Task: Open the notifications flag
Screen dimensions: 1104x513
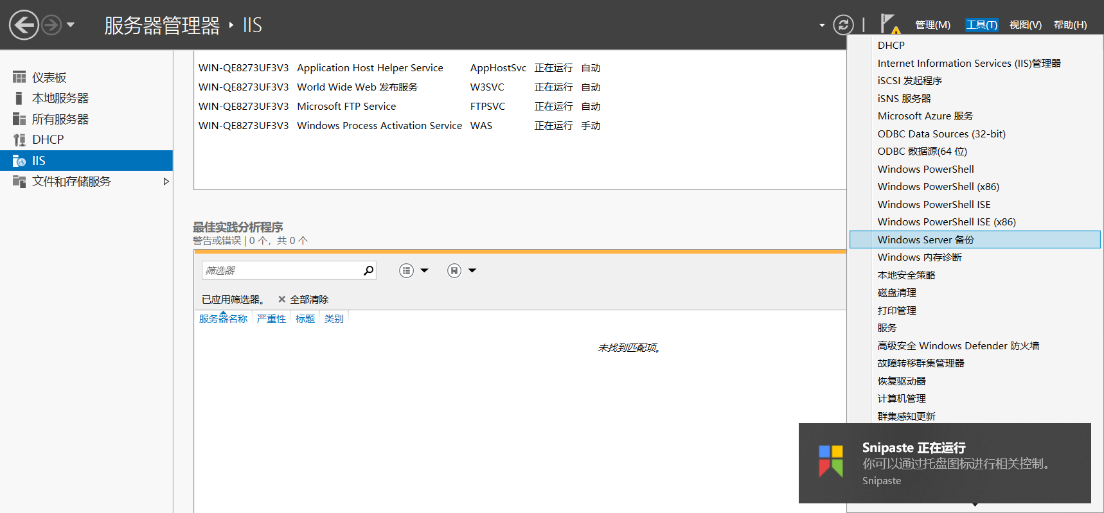Action: [x=889, y=24]
